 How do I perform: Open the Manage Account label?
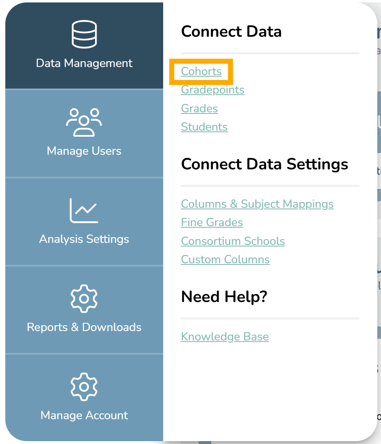click(84, 415)
